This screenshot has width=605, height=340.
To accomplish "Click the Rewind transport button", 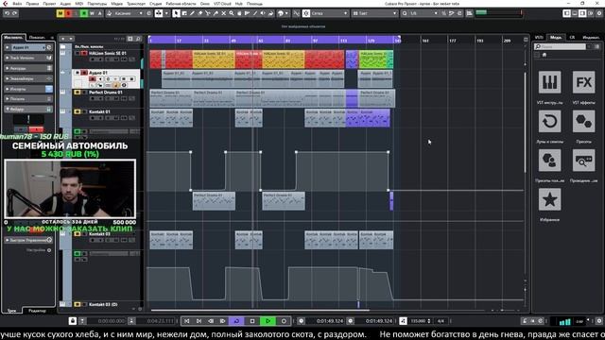I will click(x=211, y=321).
